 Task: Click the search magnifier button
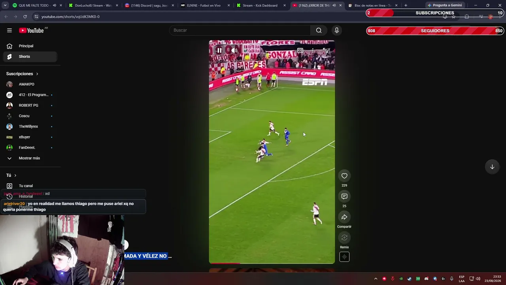pyautogui.click(x=319, y=30)
